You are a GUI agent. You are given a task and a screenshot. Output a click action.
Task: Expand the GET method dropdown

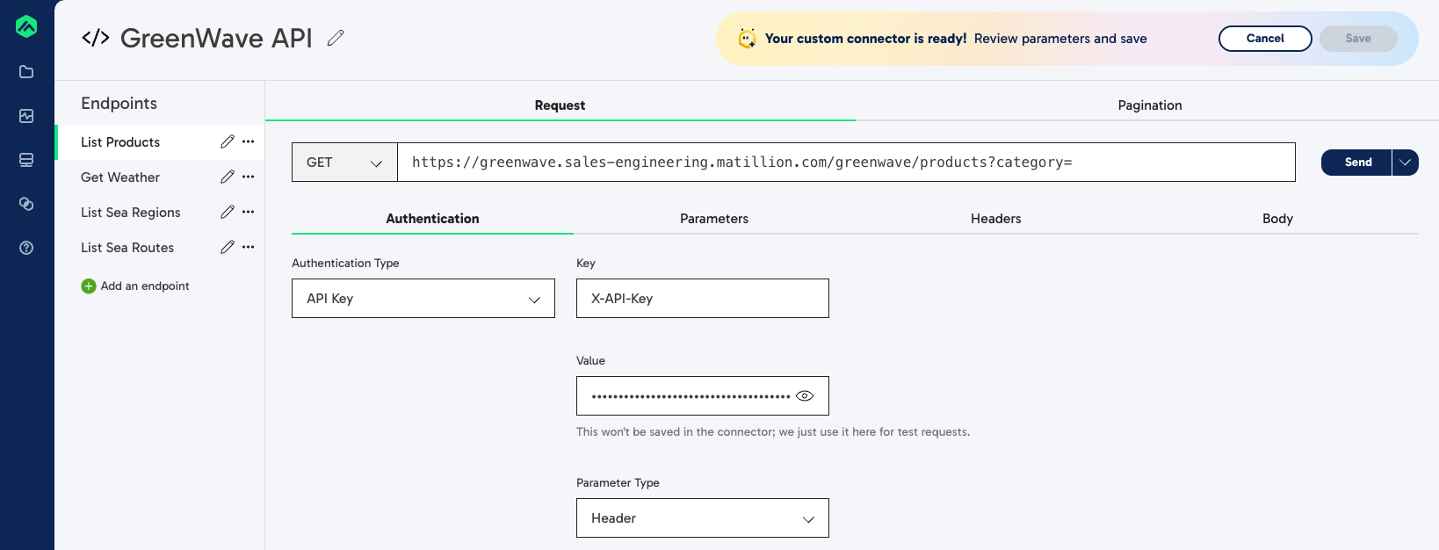click(x=344, y=163)
